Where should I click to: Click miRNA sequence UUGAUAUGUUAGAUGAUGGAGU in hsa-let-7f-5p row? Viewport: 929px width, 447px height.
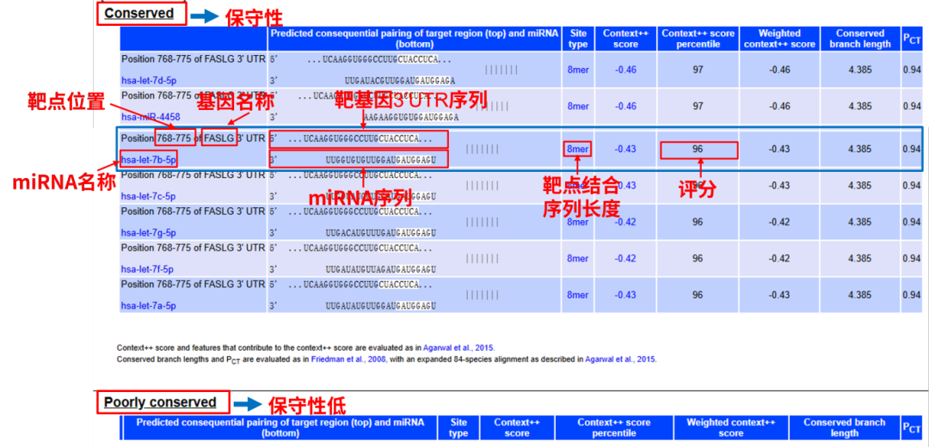coord(381,269)
